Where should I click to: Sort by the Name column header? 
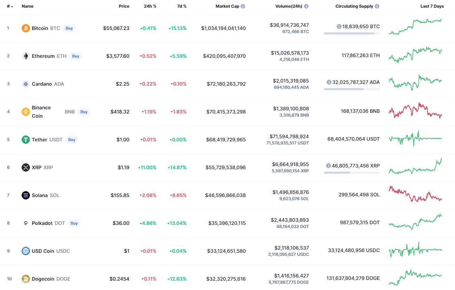coord(28,6)
